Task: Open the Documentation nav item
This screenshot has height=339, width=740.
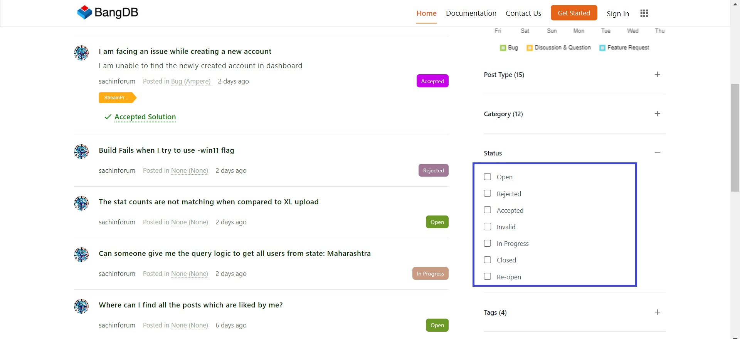Action: (471, 13)
